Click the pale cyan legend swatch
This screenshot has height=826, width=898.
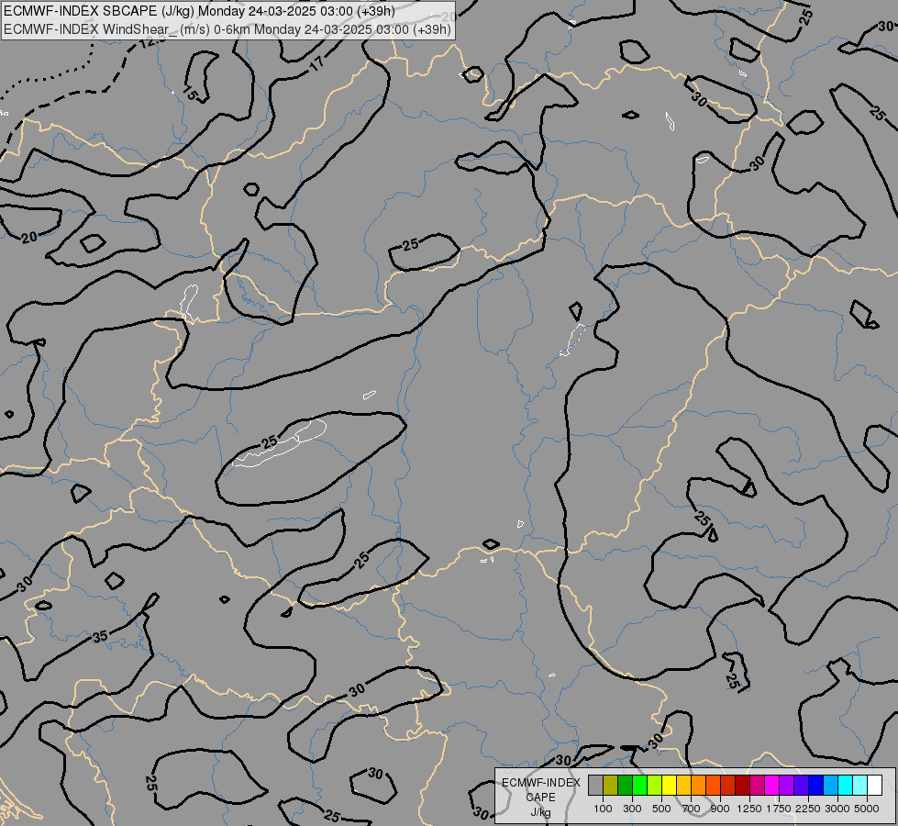point(859,785)
